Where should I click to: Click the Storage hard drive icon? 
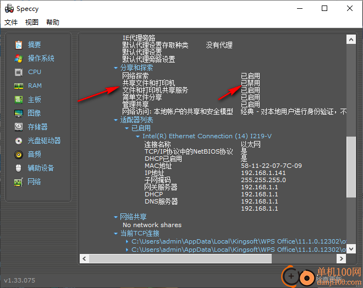click(19, 127)
